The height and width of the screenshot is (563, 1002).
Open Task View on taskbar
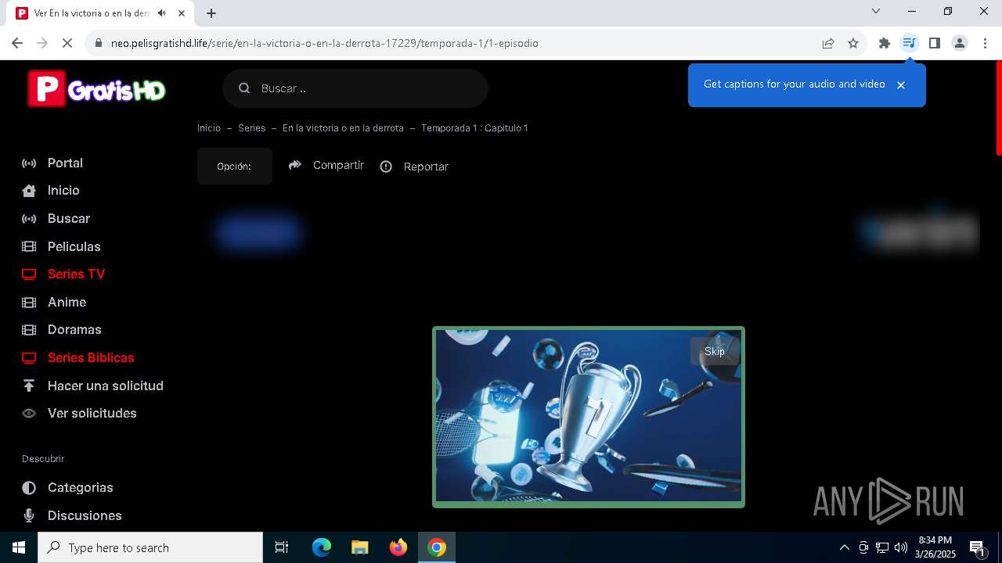click(282, 547)
